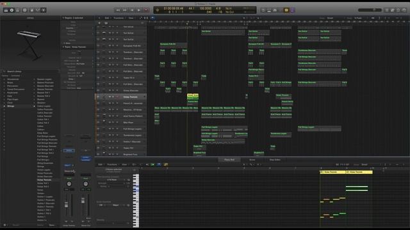Open the Inspector with the info icon
Viewport: 410px width, 230px height.
(12, 10)
